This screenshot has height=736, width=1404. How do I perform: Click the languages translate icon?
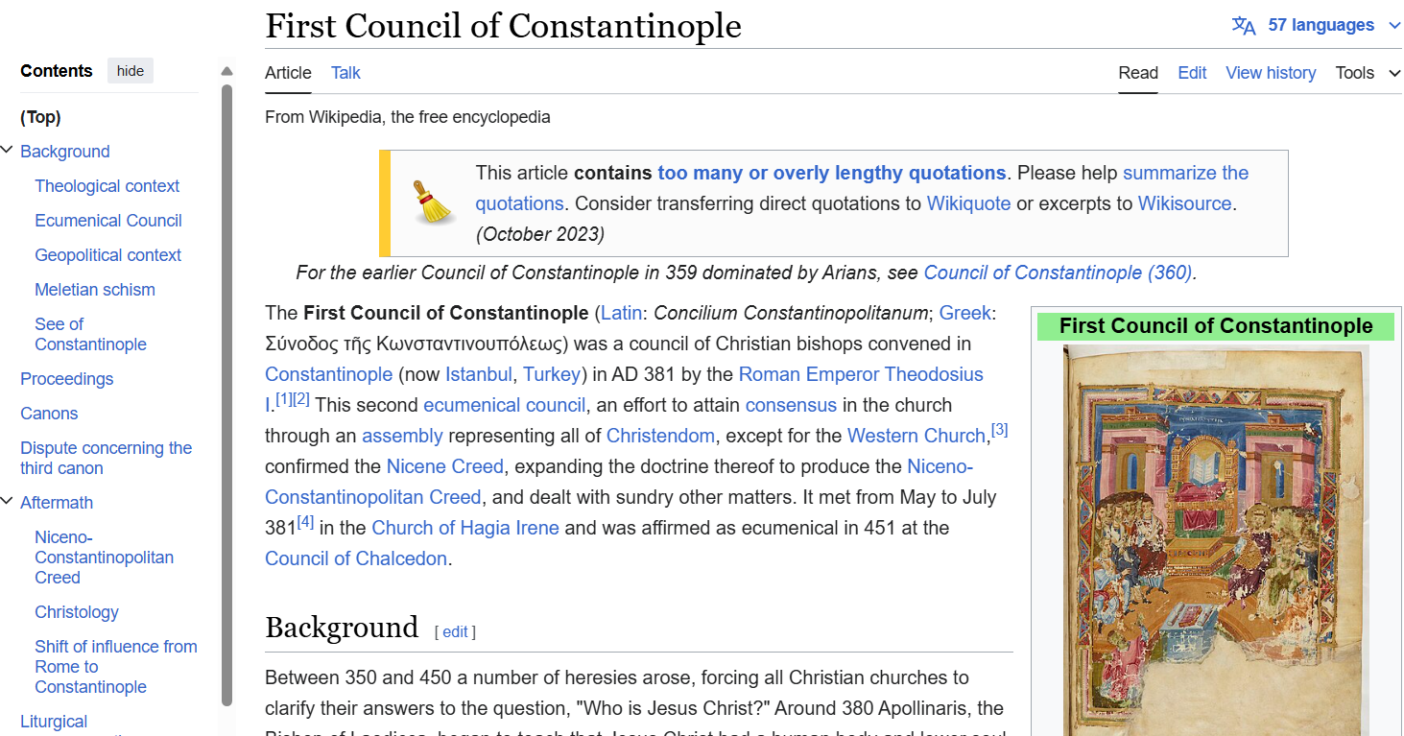(x=1244, y=26)
